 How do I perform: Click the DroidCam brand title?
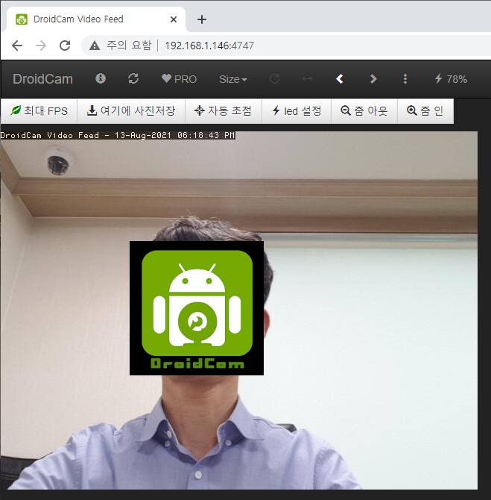(42, 79)
